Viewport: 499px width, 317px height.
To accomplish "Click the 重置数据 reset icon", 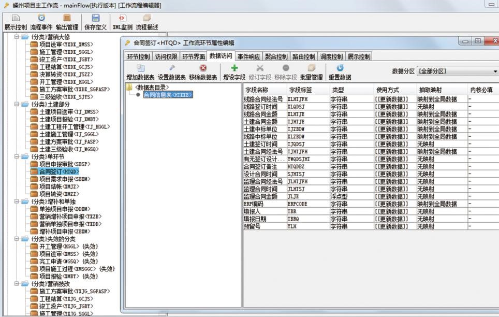I will click(x=340, y=68).
